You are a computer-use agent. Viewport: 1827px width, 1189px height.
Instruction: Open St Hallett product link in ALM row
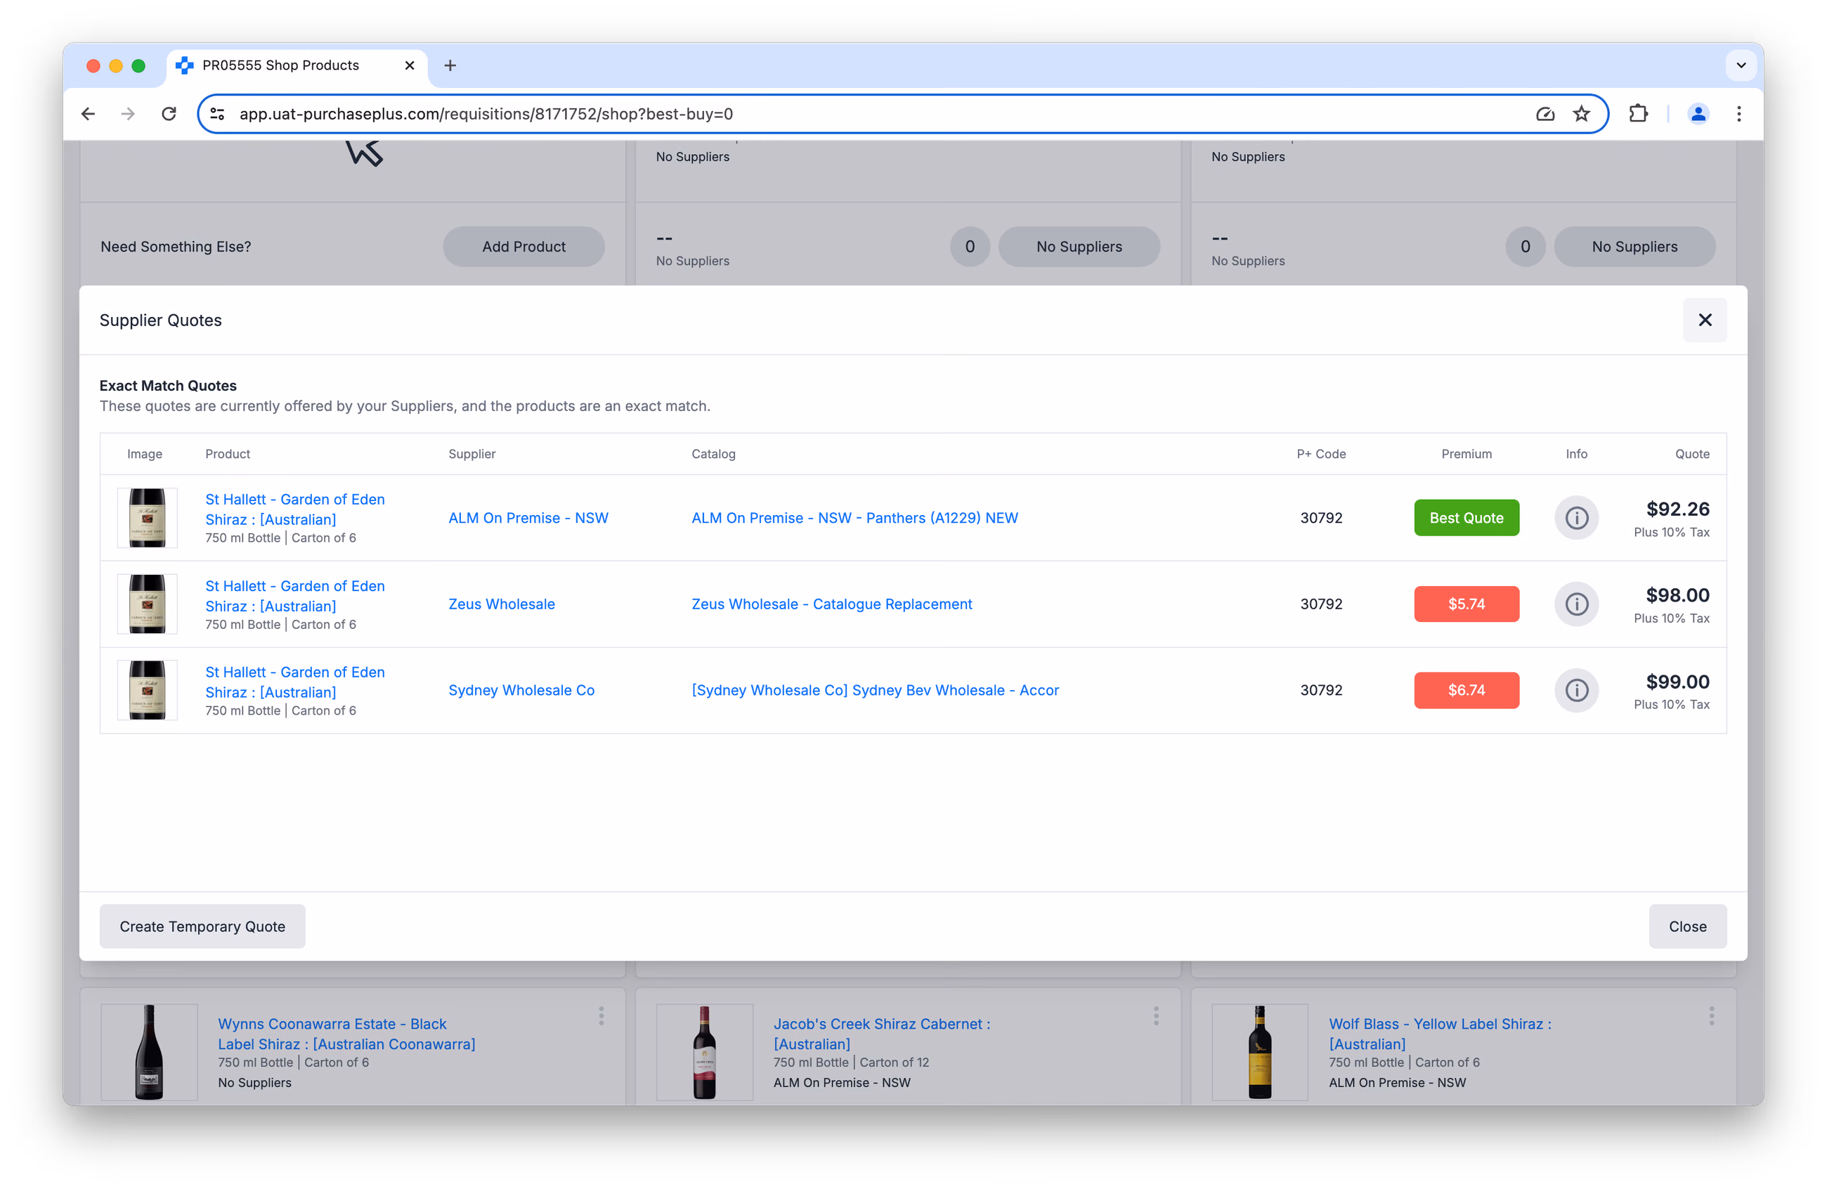[294, 509]
